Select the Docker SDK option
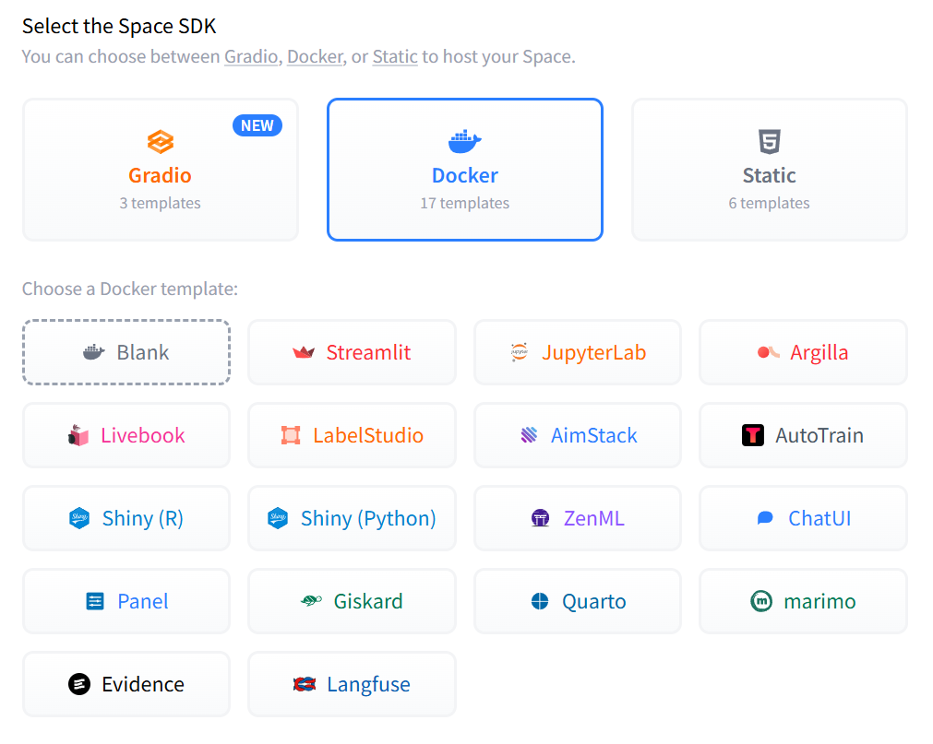The height and width of the screenshot is (744, 933). (x=465, y=170)
